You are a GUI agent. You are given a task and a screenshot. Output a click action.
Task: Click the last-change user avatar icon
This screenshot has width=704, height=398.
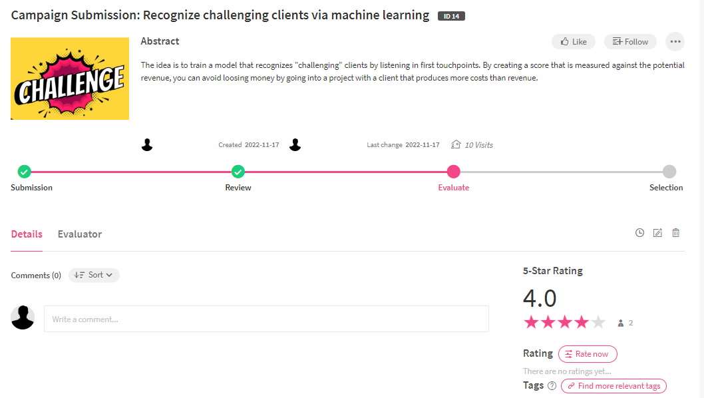tap(295, 144)
